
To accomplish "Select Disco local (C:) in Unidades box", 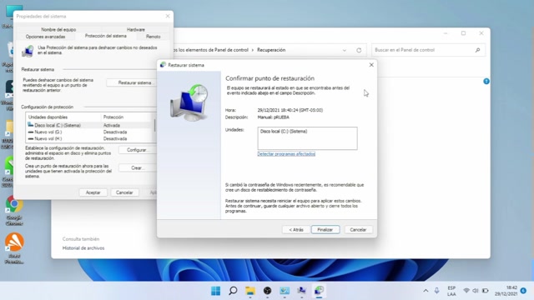I will [284, 132].
